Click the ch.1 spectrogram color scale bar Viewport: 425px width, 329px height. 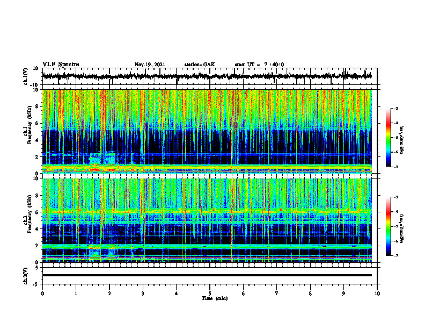[x=388, y=138]
